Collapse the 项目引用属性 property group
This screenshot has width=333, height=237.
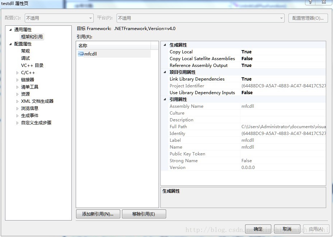[x=165, y=72]
